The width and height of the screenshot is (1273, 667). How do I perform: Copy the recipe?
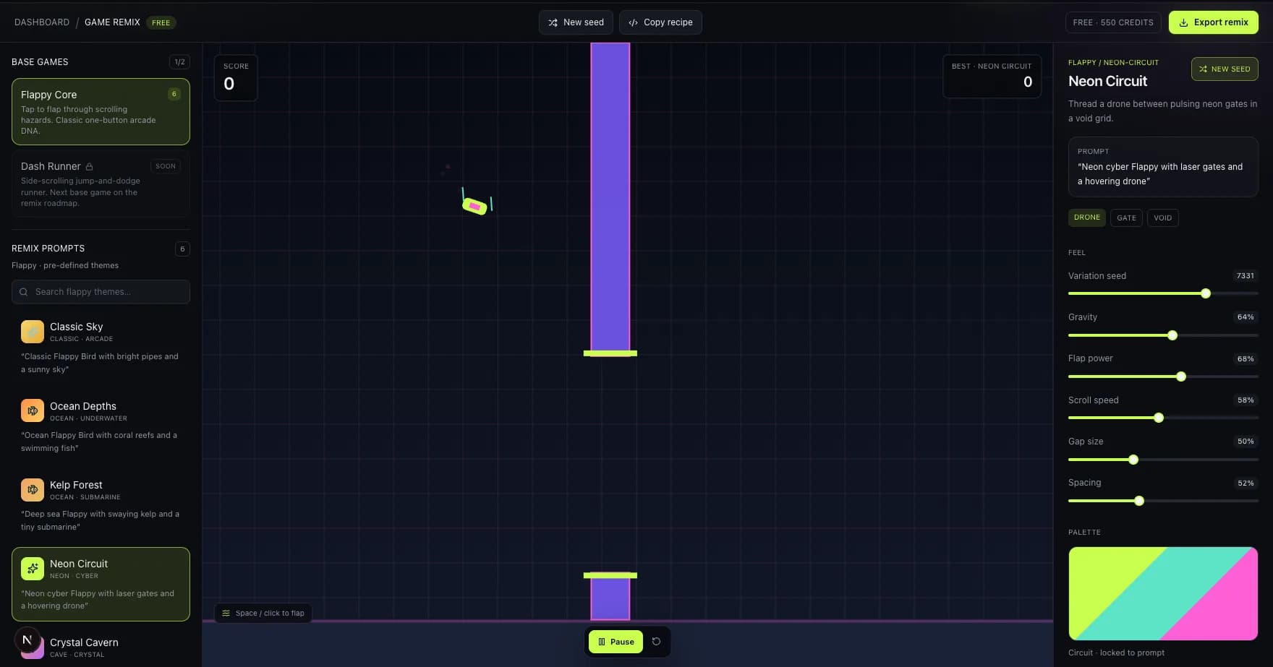660,22
